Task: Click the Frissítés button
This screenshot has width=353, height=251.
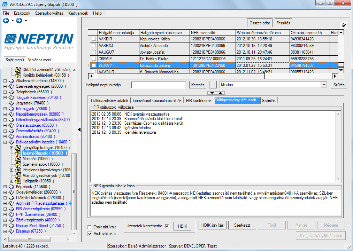Action: click(283, 23)
